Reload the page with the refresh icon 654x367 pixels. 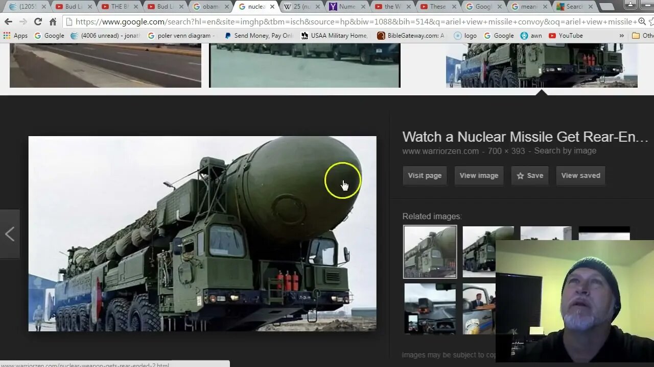coord(38,21)
